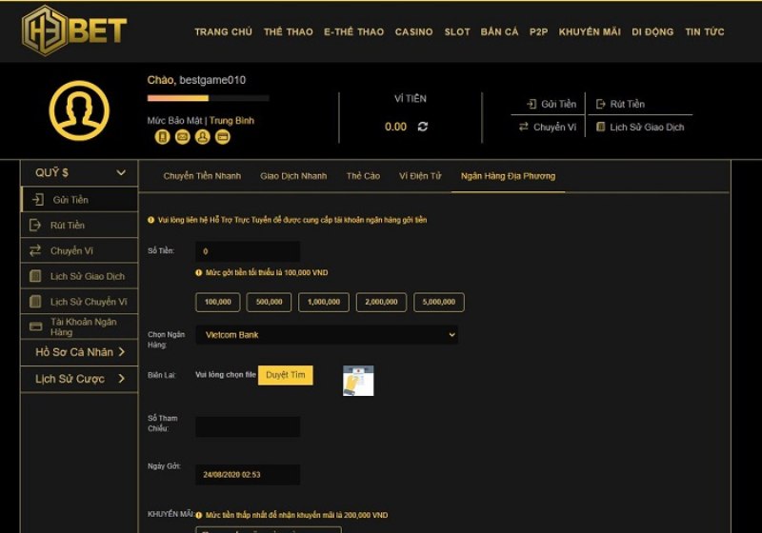Screen dimensions: 762x533
Task: Click the Tài Khoản Ngân Hàng card icon
Action: (x=35, y=326)
